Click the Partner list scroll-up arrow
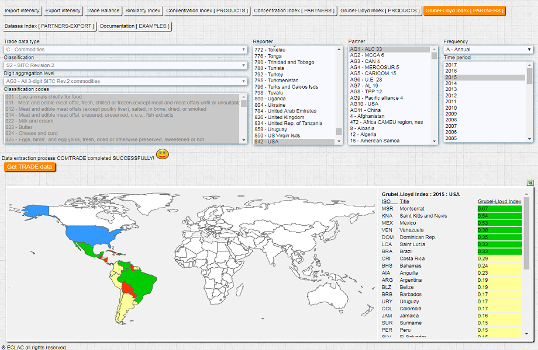This screenshot has width=538, height=350. click(x=434, y=50)
